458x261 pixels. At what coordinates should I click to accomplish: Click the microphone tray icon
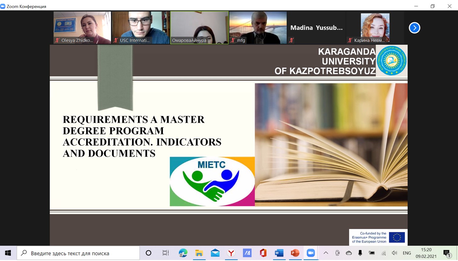(x=360, y=253)
